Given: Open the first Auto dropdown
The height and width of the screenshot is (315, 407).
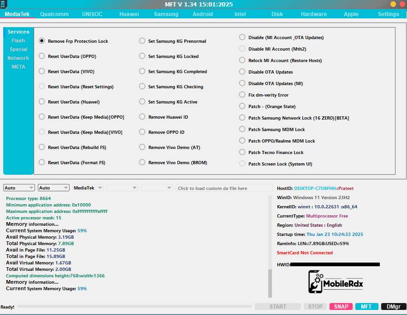Looking at the screenshot, I should pos(19,188).
